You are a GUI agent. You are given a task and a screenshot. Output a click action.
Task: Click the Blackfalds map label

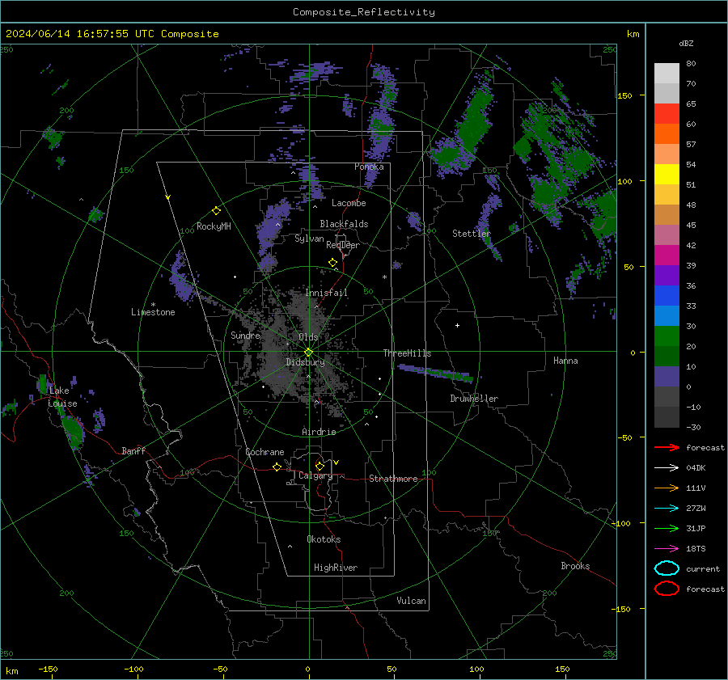(344, 224)
